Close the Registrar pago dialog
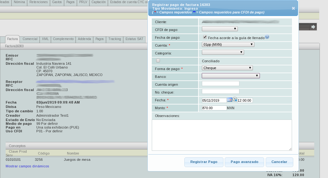The height and width of the screenshot is (178, 328). 293,8
